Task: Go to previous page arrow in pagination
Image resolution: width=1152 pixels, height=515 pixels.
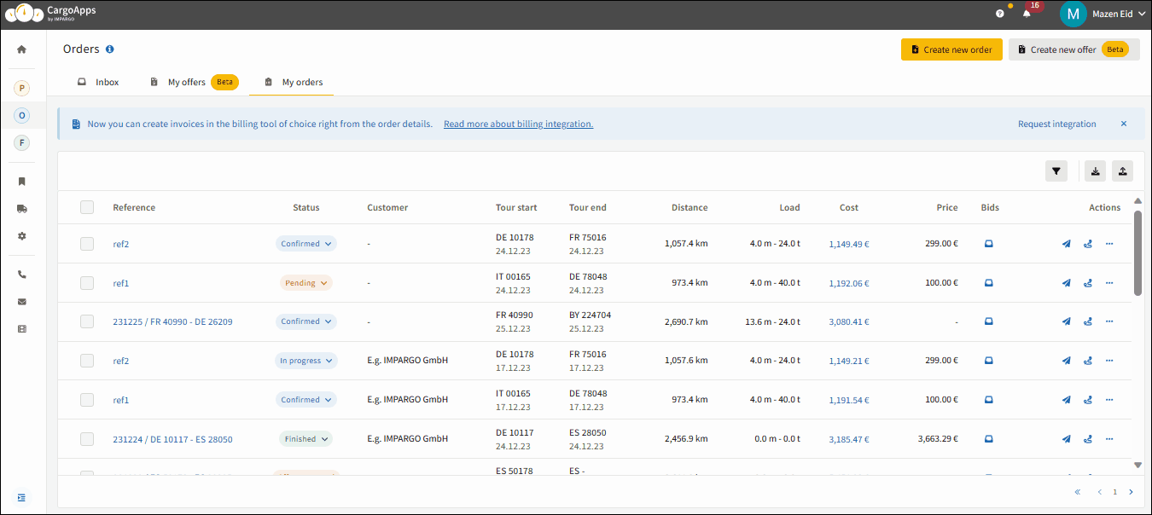Action: [x=1100, y=492]
